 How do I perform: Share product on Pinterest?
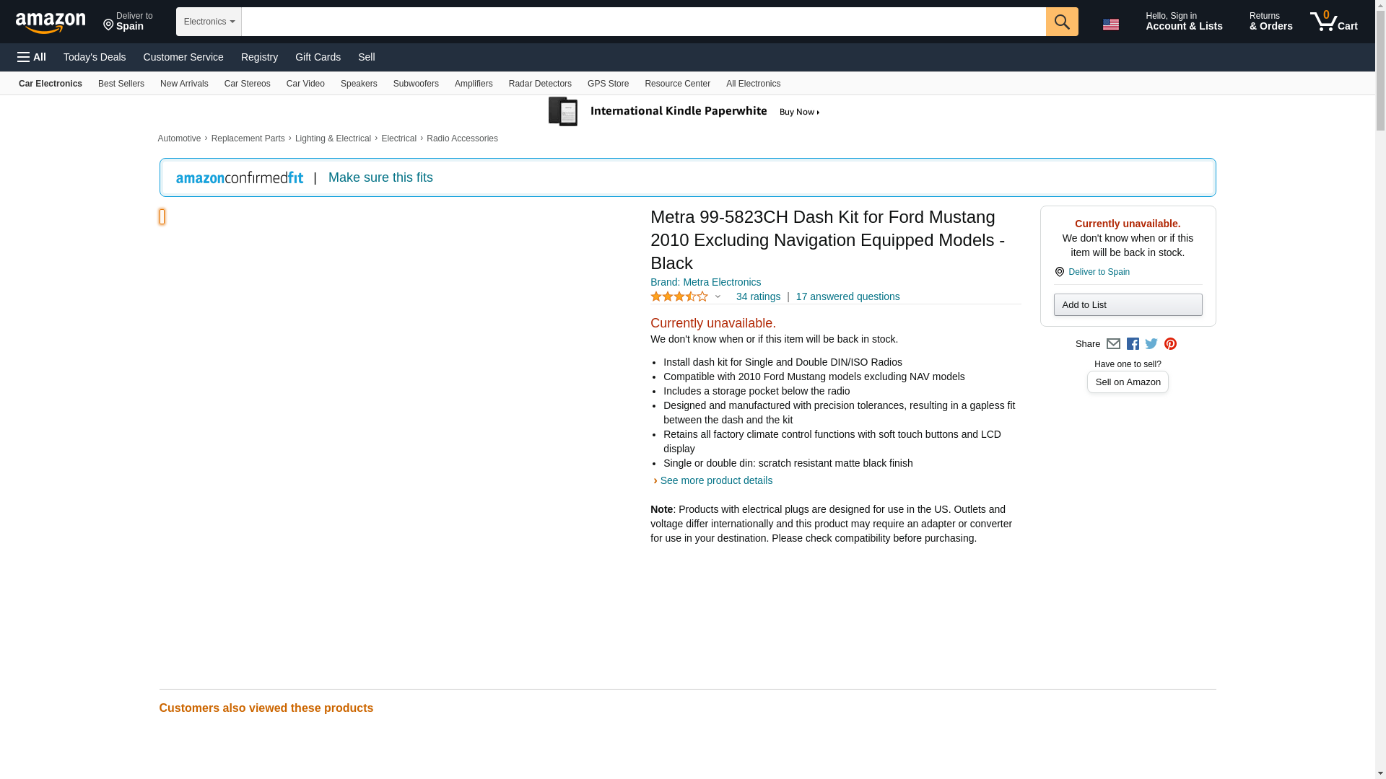(x=1170, y=344)
